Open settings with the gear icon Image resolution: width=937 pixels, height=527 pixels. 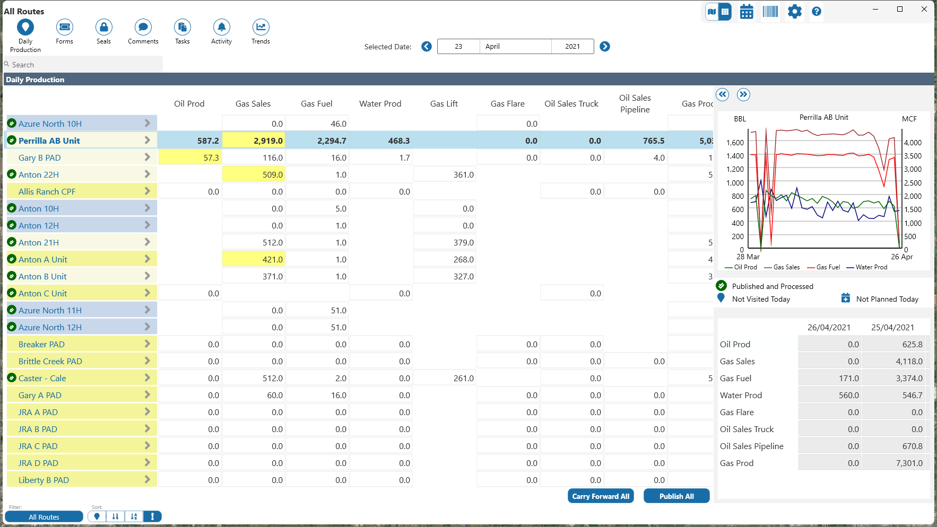(794, 12)
